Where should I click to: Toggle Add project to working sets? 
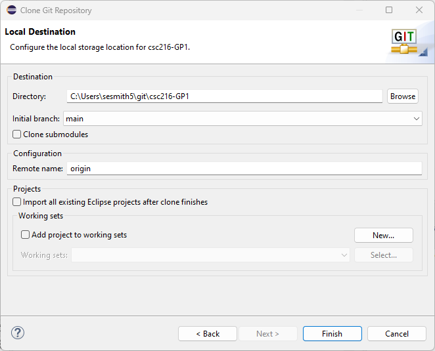click(x=25, y=235)
